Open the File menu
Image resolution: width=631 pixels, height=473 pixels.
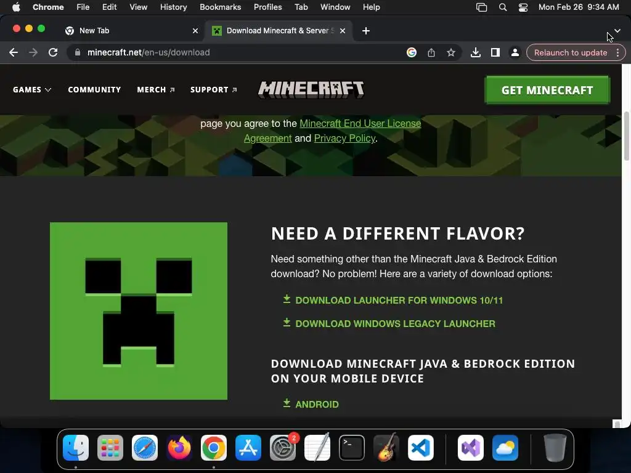click(x=83, y=7)
